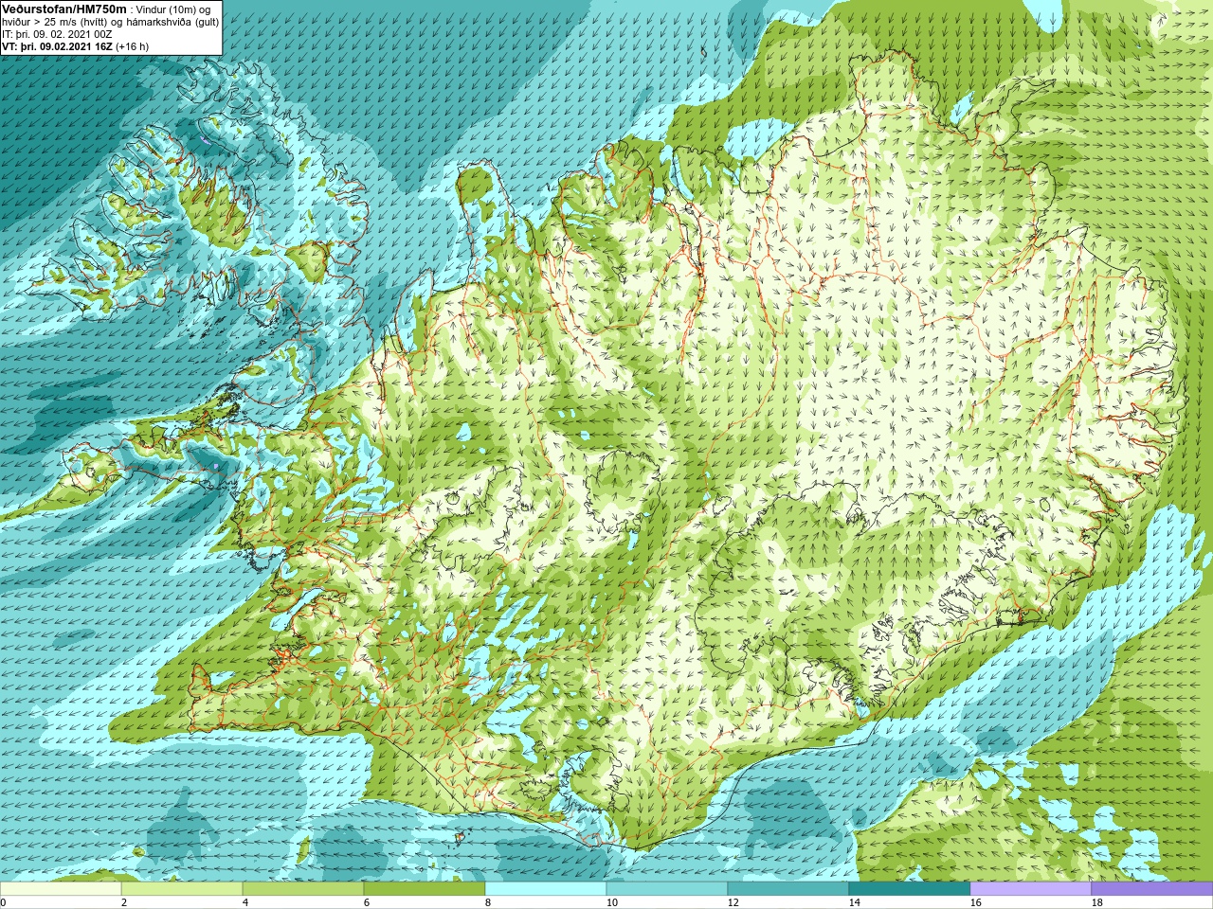Click the light green 2–4 m/s legend swatch
1213x909 pixels.
click(182, 888)
